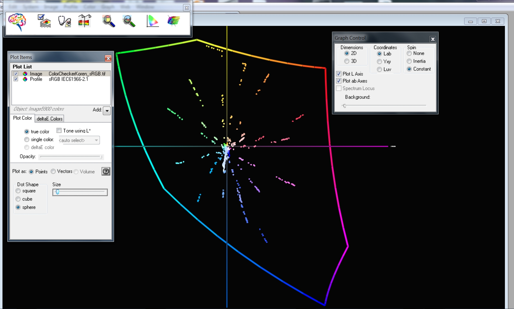Close the toolbar window
Screen dimensions: 514x309
[187, 8]
